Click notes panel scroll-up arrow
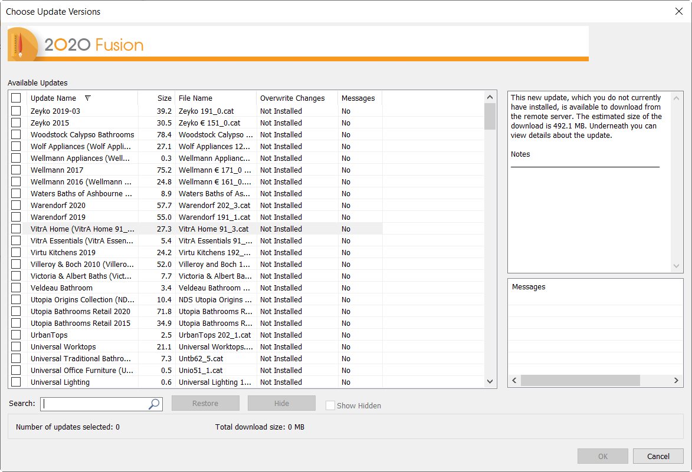The width and height of the screenshot is (692, 472). [676, 98]
